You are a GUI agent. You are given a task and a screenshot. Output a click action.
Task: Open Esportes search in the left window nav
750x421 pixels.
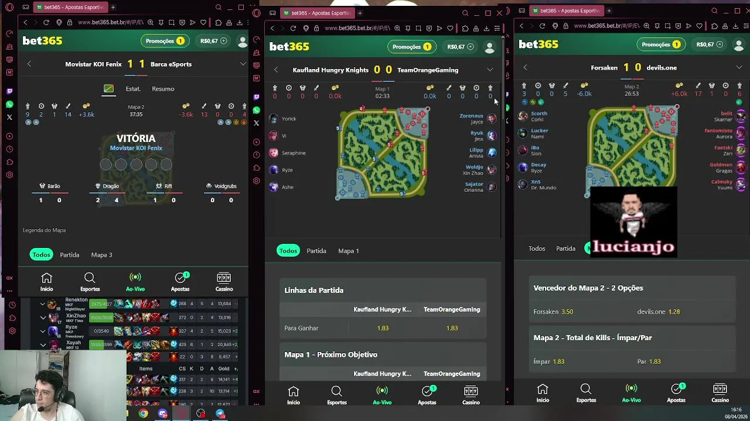coord(90,282)
